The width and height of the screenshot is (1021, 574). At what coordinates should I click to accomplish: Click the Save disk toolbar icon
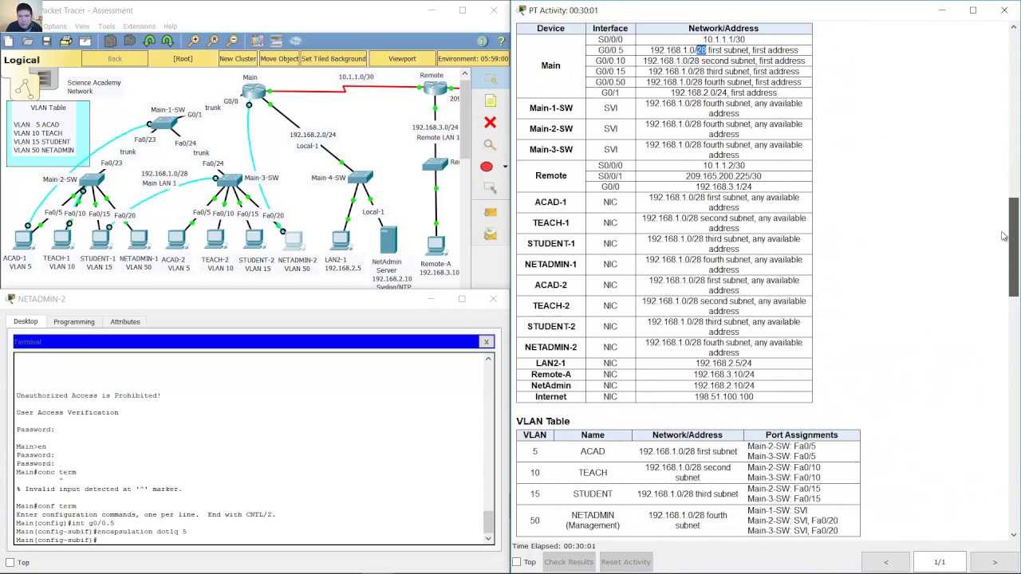tap(46, 41)
